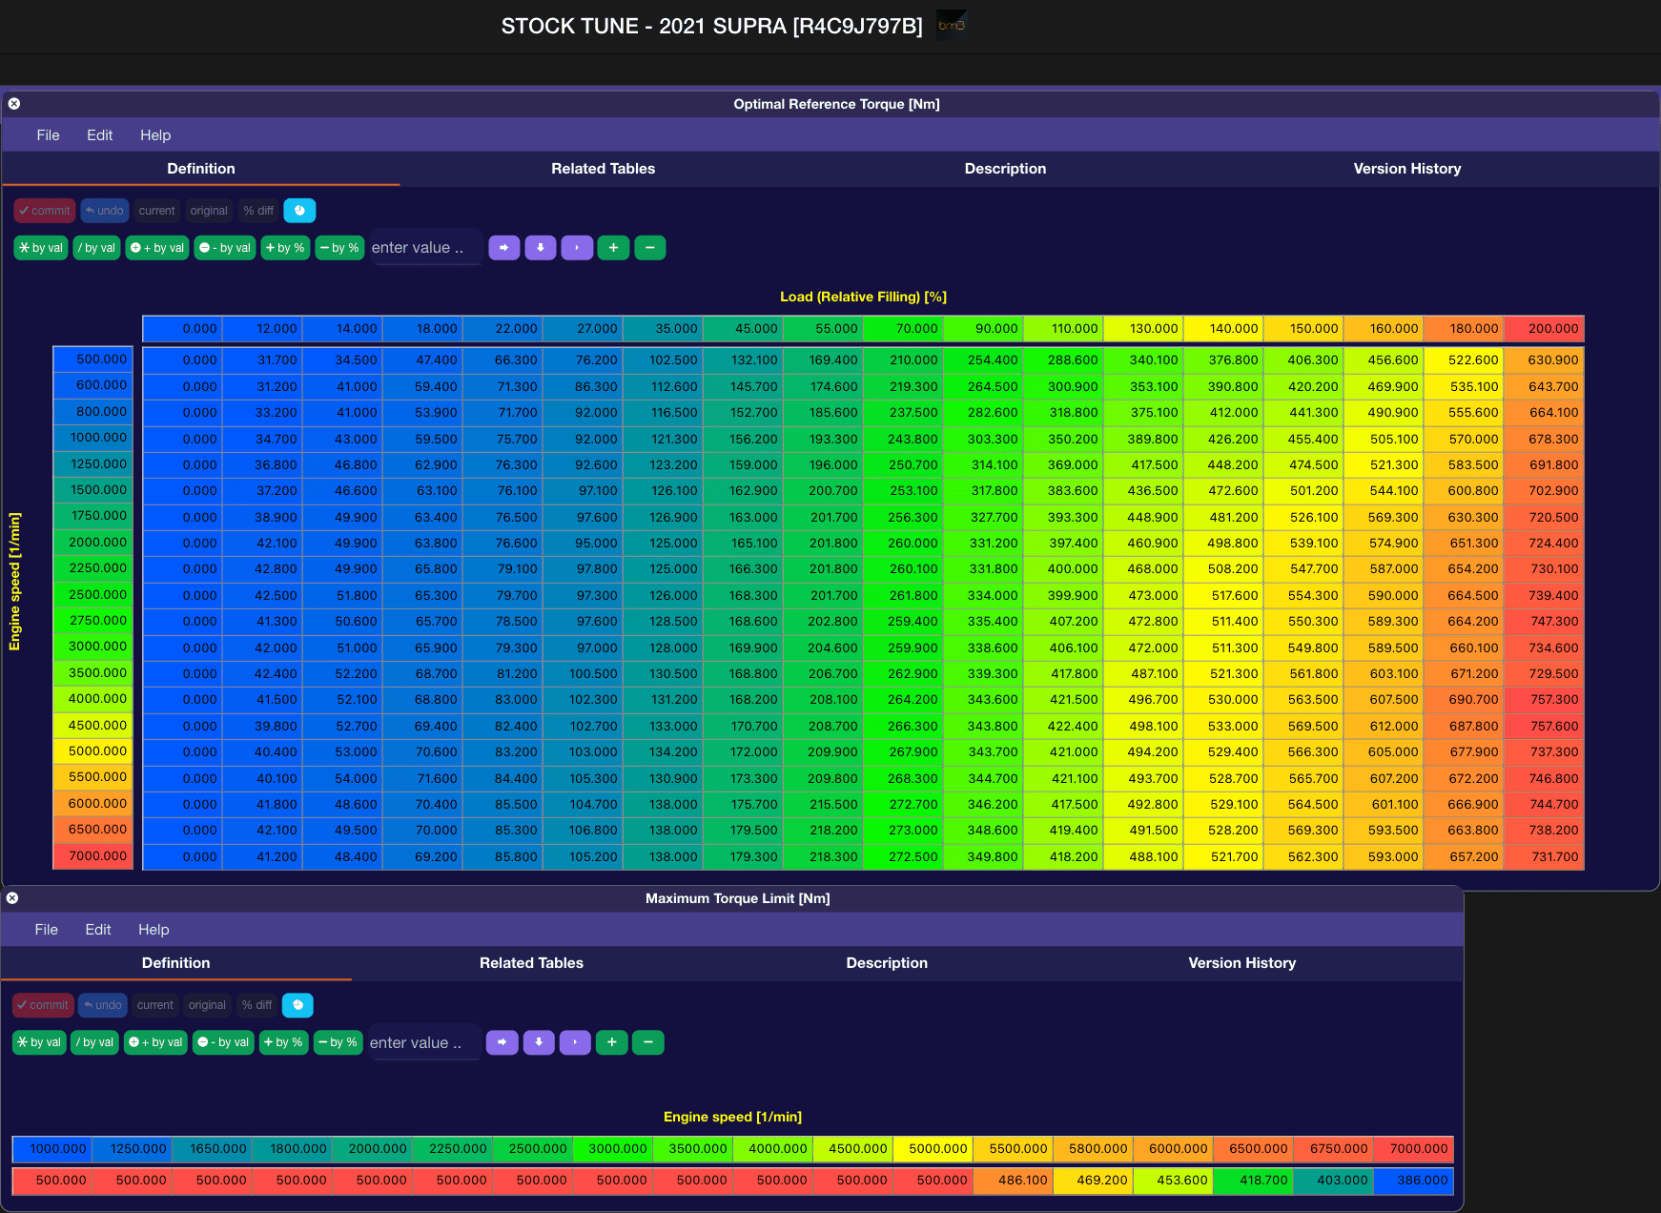Viewport: 1661px width, 1213px height.
Task: Click - by val in Optimal Reference Torque
Action: (x=224, y=248)
